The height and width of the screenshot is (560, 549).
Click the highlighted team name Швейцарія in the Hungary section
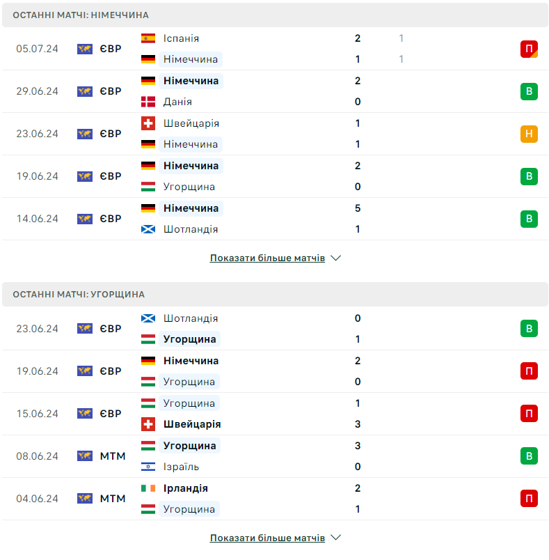pos(192,424)
